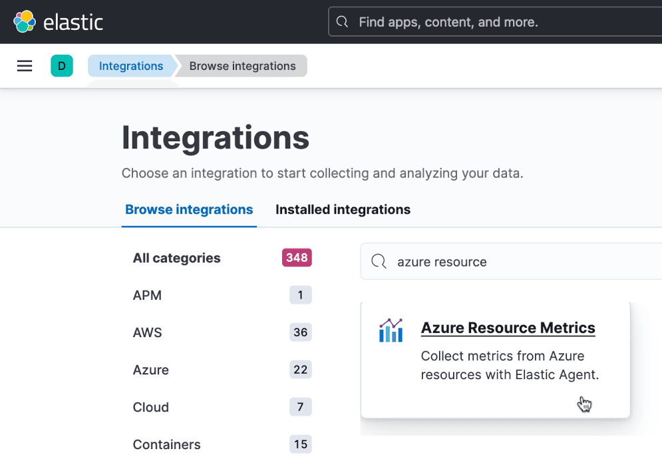Filter by the Azure category

click(x=151, y=370)
